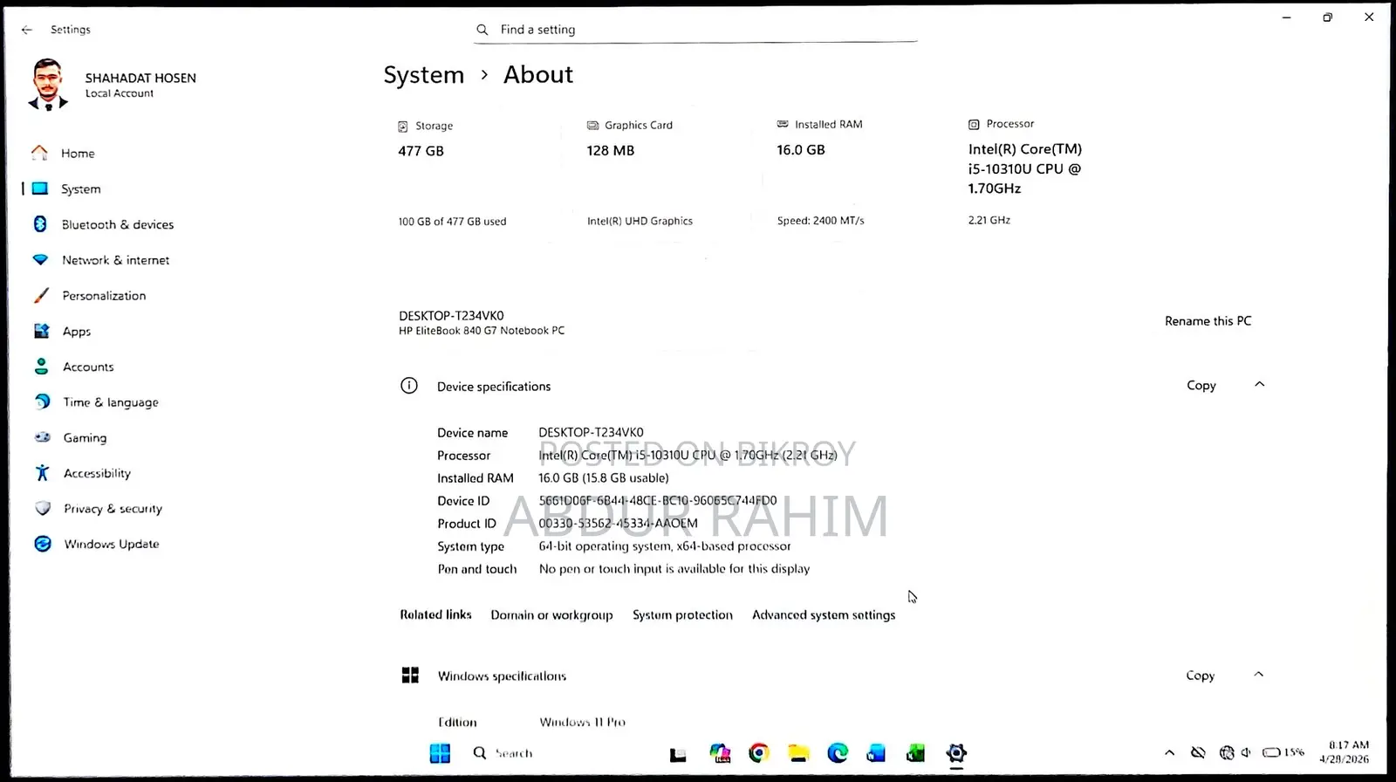Show hidden system tray icons
Viewport: 1396px width, 782px height.
click(1170, 752)
